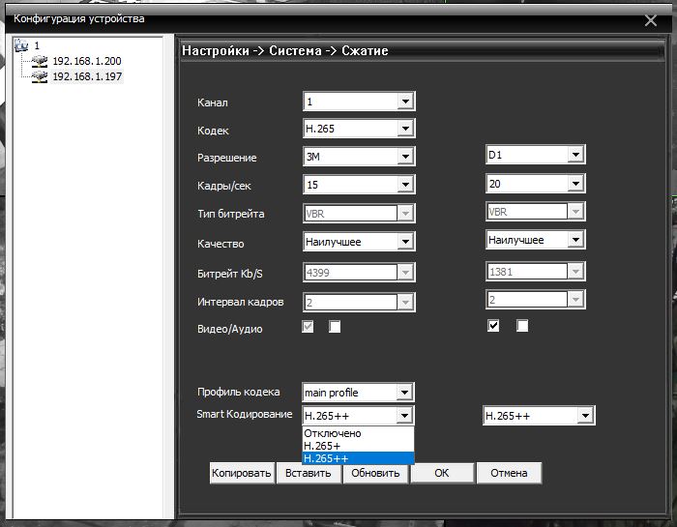The width and height of the screenshot is (677, 527).
Task: Click the Копировать button
Action: click(242, 473)
